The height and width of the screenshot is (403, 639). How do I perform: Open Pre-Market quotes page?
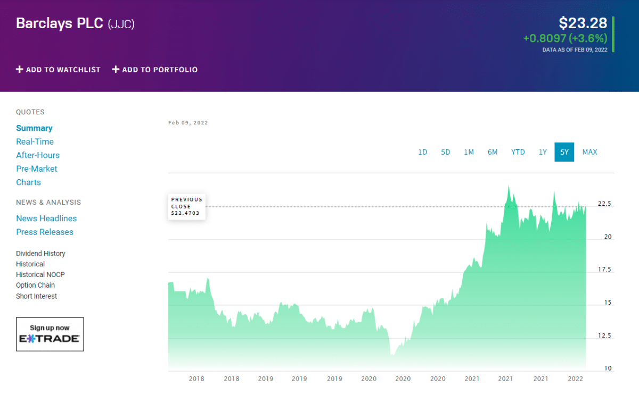click(37, 169)
